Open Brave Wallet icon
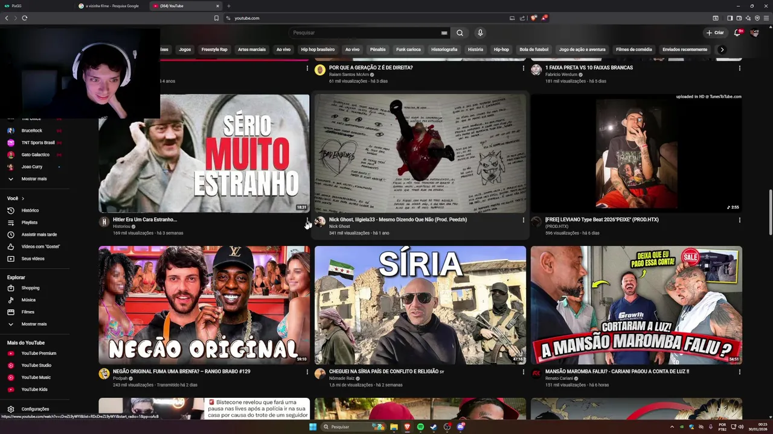The image size is (773, 434). [x=739, y=18]
